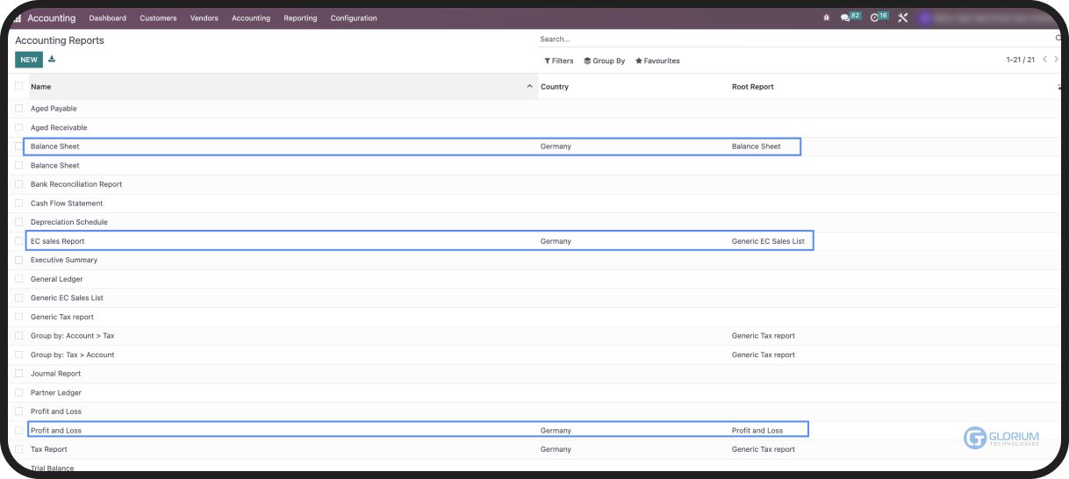
Task: Go to previous page using left arrow
Action: coord(1044,60)
